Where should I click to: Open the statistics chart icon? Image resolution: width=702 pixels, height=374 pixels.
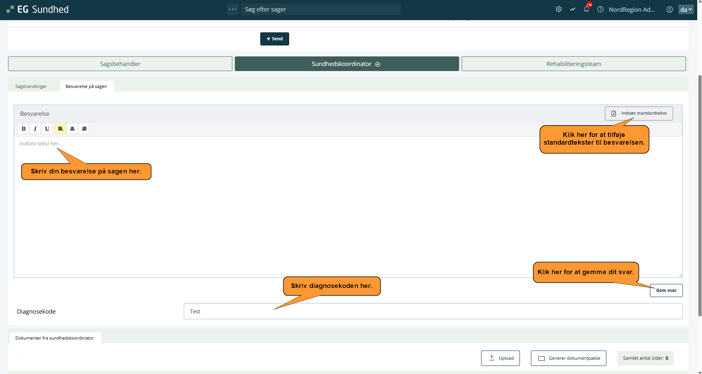pos(572,10)
